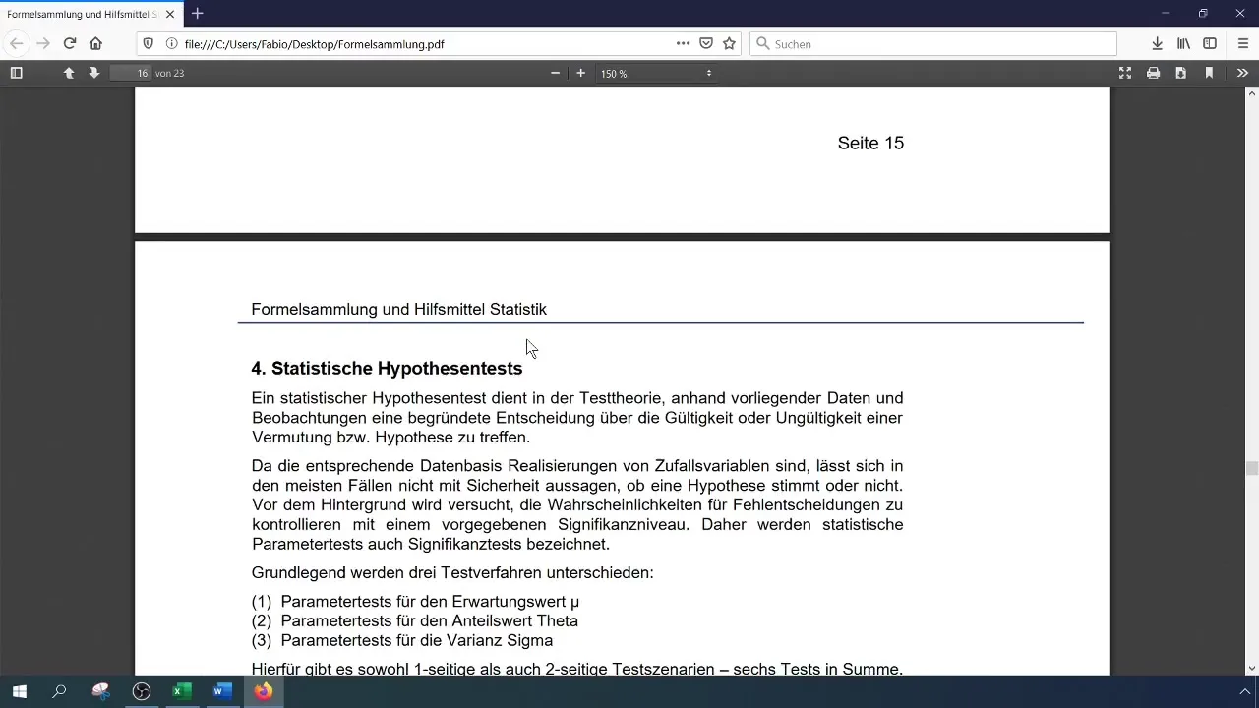1259x708 pixels.
Task: Reload the current page
Action: click(70, 43)
